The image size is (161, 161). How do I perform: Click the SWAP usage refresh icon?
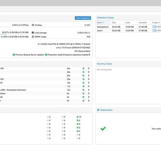(33, 37)
